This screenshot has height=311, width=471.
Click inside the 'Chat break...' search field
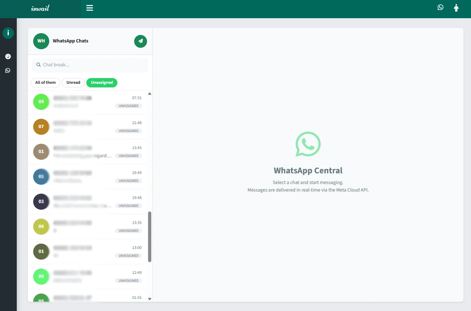[89, 65]
